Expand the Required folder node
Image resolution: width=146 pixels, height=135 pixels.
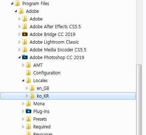(23, 127)
